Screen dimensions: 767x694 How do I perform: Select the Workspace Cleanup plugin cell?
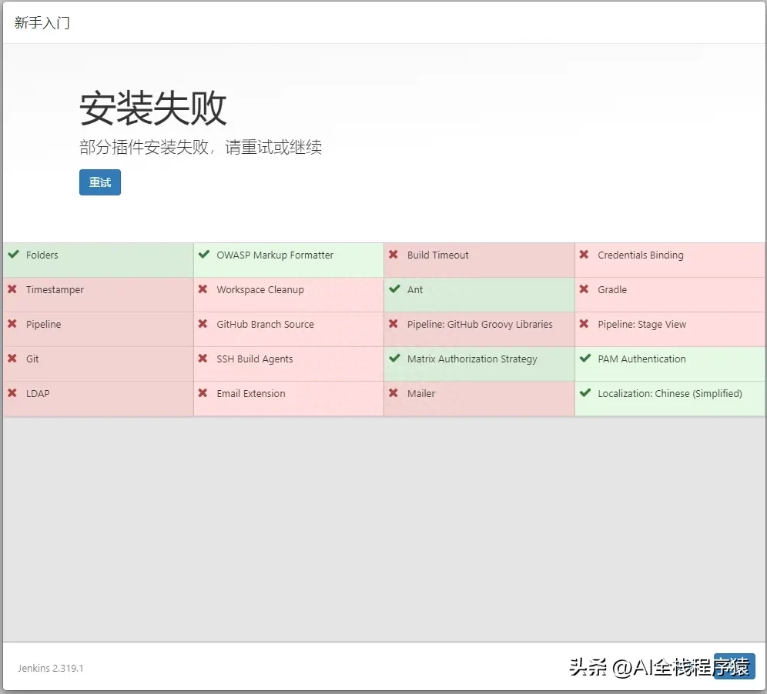[260, 290]
